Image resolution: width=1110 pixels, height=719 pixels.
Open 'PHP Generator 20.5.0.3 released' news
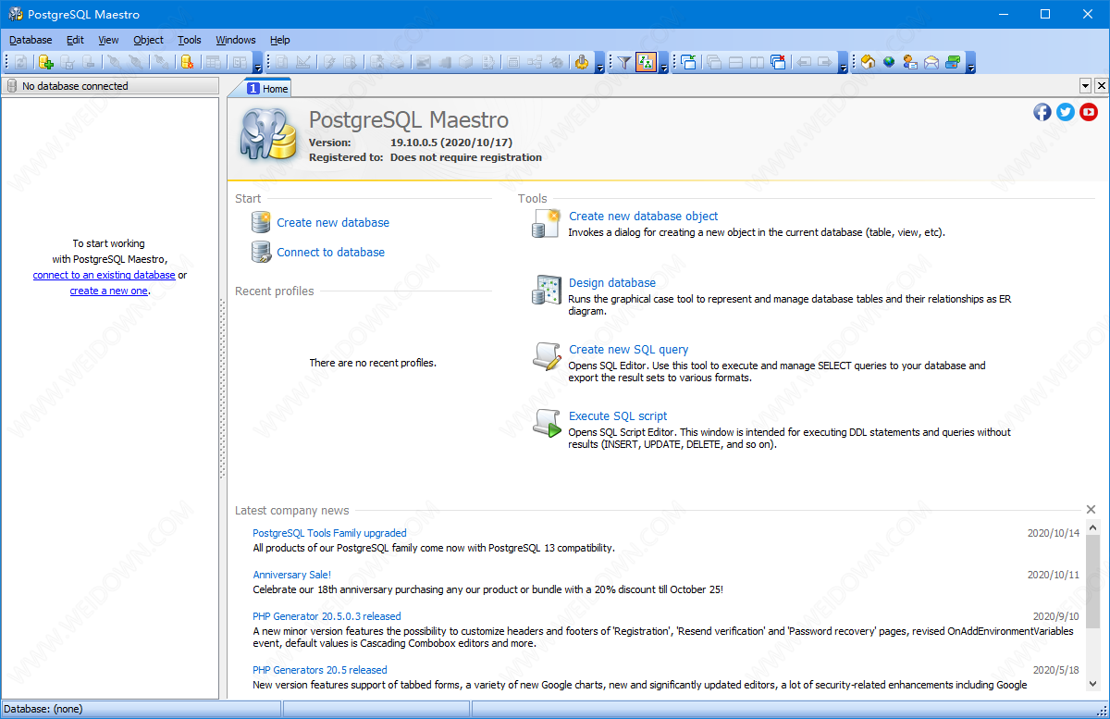(x=327, y=616)
